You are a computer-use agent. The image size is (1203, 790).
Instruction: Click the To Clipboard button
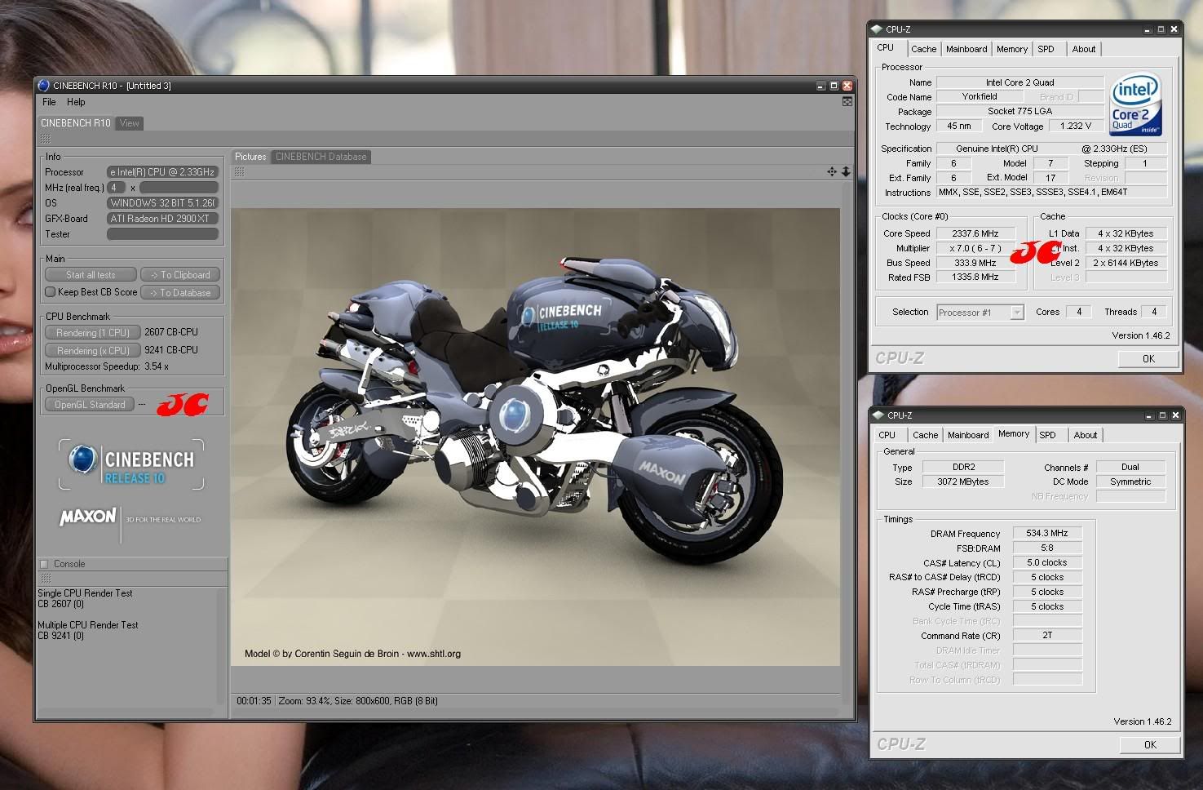click(180, 275)
